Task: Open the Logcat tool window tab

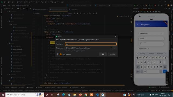Action: click(6, 88)
